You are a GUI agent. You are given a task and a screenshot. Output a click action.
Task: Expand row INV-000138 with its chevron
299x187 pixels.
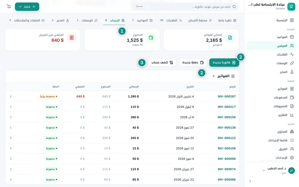11,127
